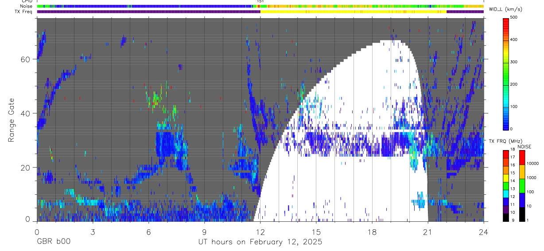This screenshot has height=251, width=544.
Task: Pick the purple swatch in TX FRQ legend
Action: pos(506,209)
